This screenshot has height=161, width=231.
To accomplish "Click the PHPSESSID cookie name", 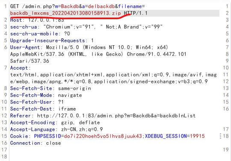I will [x=47, y=136].
